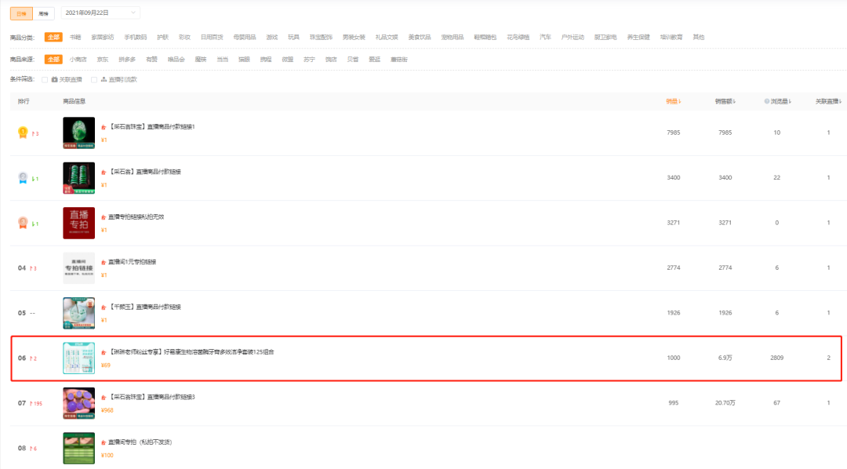
Task: Click platform icon before 直播专拍链接私拍无效
Action: pyautogui.click(x=104, y=217)
